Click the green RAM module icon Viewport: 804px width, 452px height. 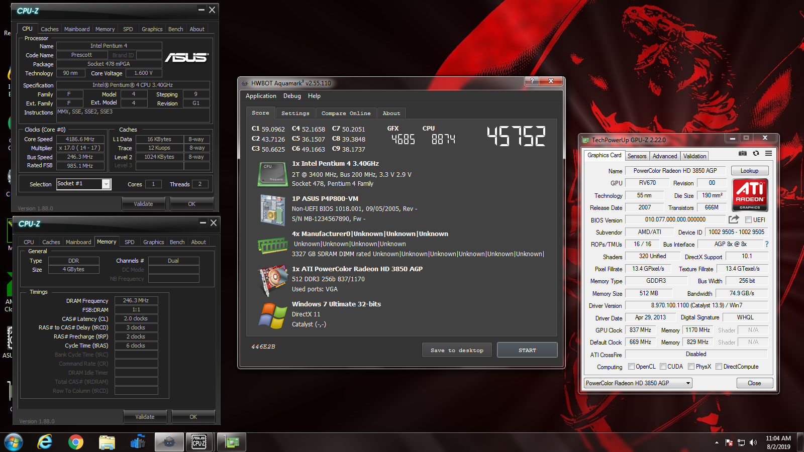pyautogui.click(x=272, y=245)
